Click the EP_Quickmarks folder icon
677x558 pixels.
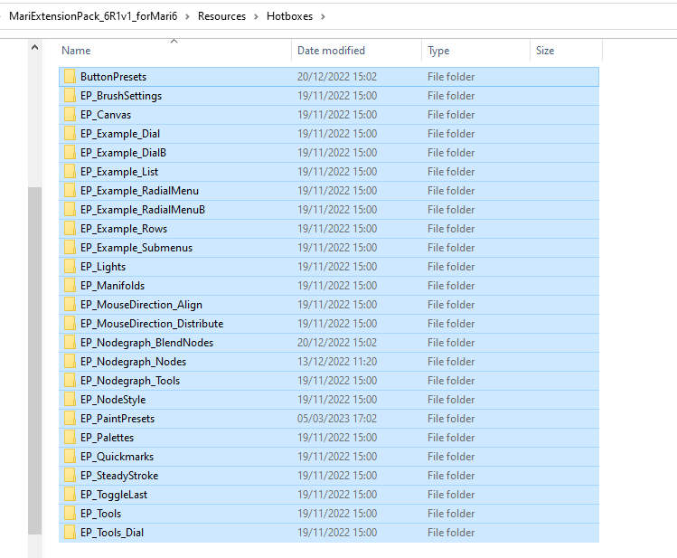(70, 457)
